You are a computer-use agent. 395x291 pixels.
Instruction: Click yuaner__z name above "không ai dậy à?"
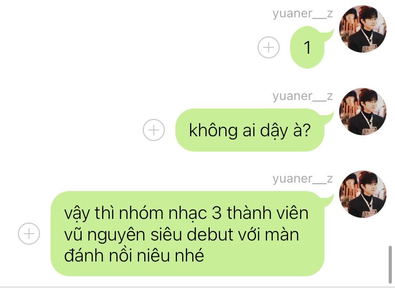[302, 96]
